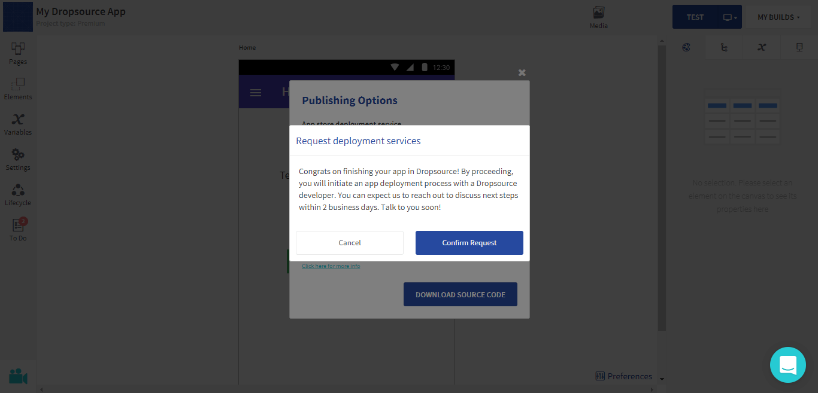Open the Lifecycle panel in sidebar
Image resolution: width=818 pixels, height=393 pixels.
coord(18,194)
